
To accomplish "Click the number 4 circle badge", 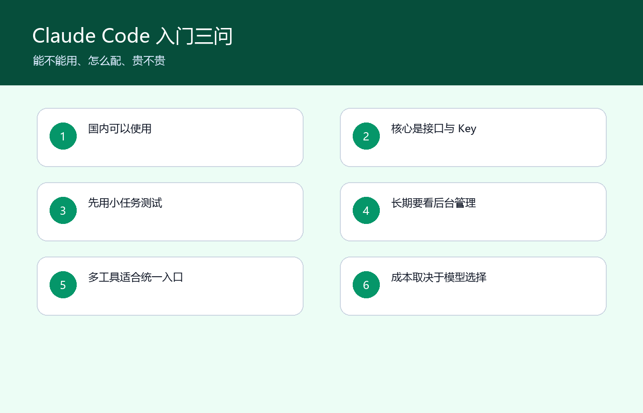I will pyautogui.click(x=366, y=210).
